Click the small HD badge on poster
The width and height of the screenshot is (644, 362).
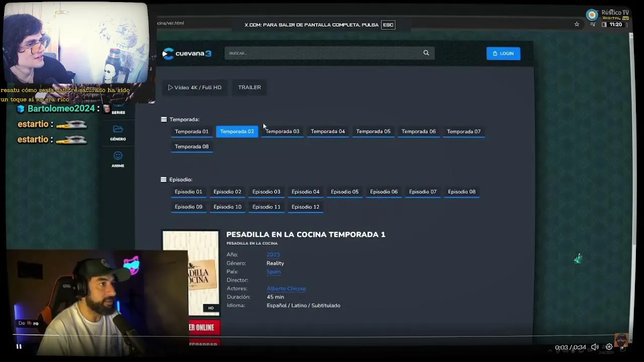(x=211, y=308)
